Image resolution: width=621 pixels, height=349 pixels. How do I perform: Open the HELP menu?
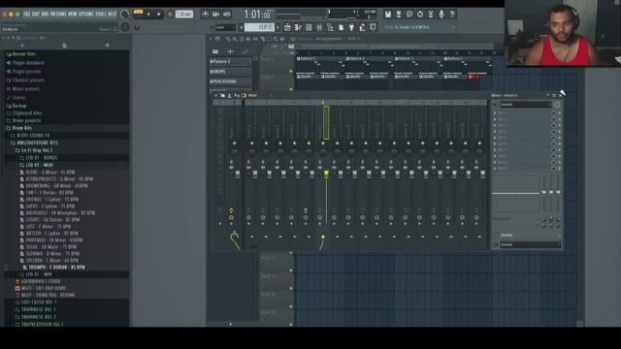click(113, 14)
